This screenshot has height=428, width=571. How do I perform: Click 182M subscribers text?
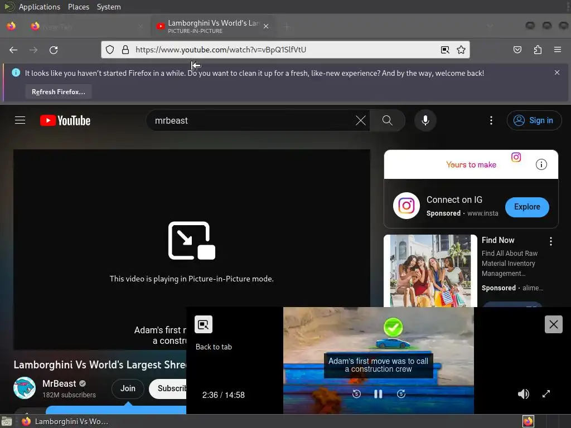tap(69, 395)
